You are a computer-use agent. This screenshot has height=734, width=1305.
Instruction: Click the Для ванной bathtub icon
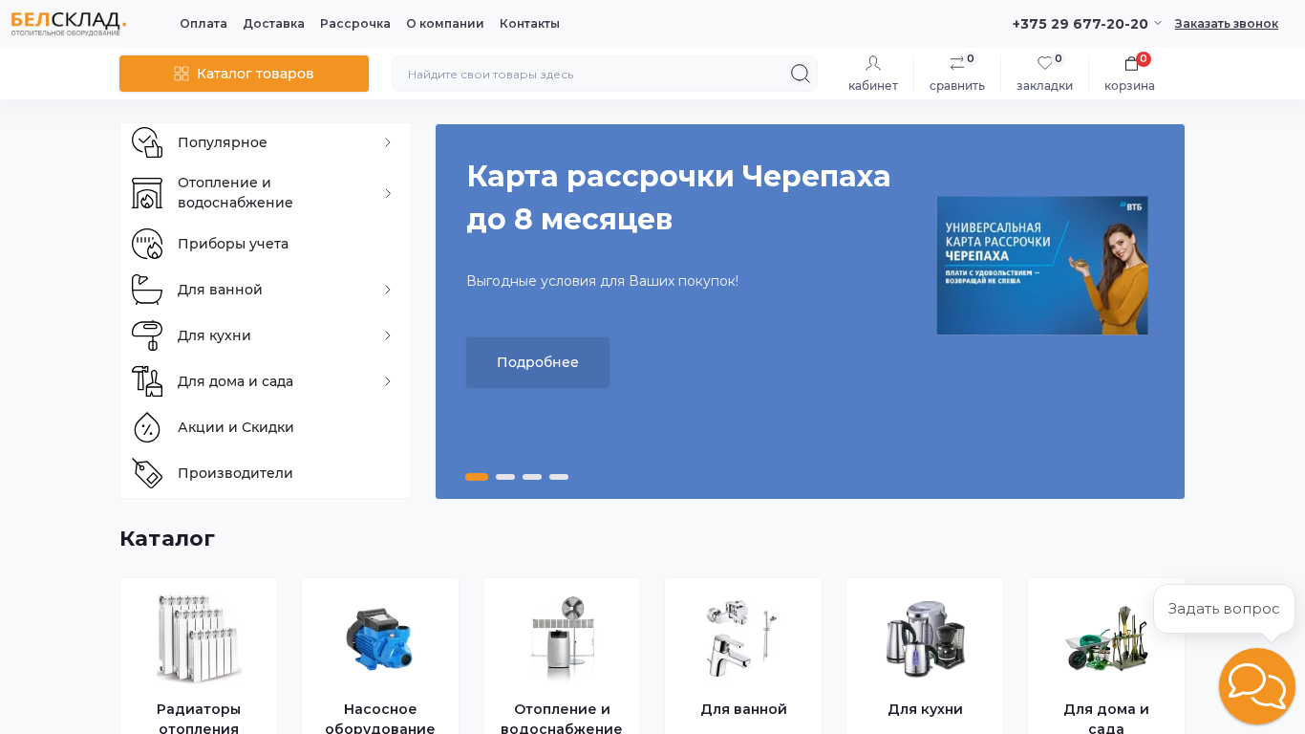pyautogui.click(x=147, y=290)
